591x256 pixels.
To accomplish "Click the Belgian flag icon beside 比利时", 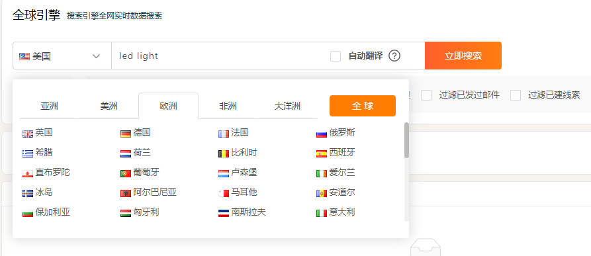I will (x=224, y=153).
